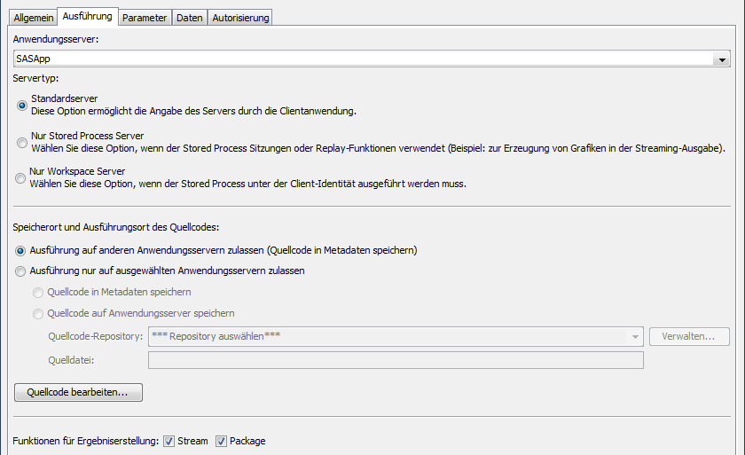Select Nur Workspace Server radio button
This screenshot has height=455, width=745.
(x=21, y=178)
